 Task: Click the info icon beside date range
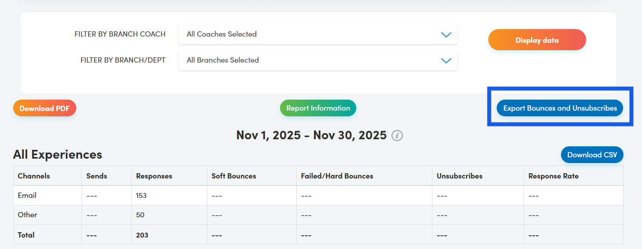click(x=397, y=135)
